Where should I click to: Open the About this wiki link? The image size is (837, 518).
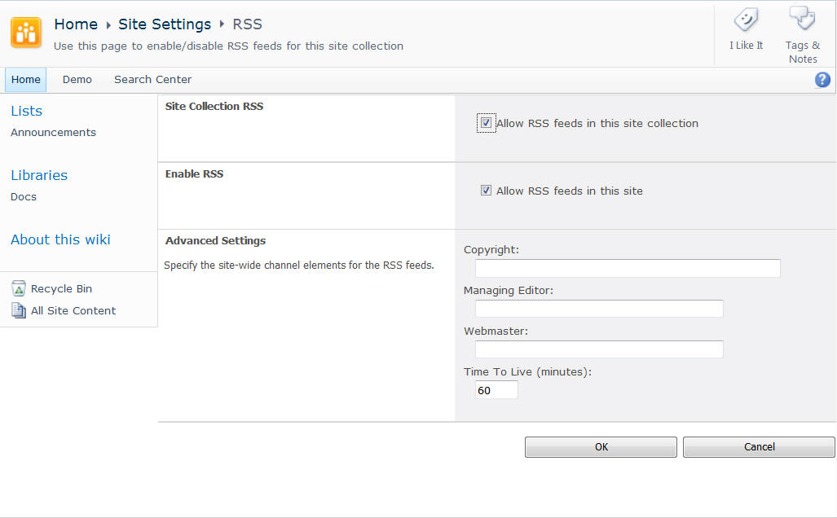pos(60,239)
